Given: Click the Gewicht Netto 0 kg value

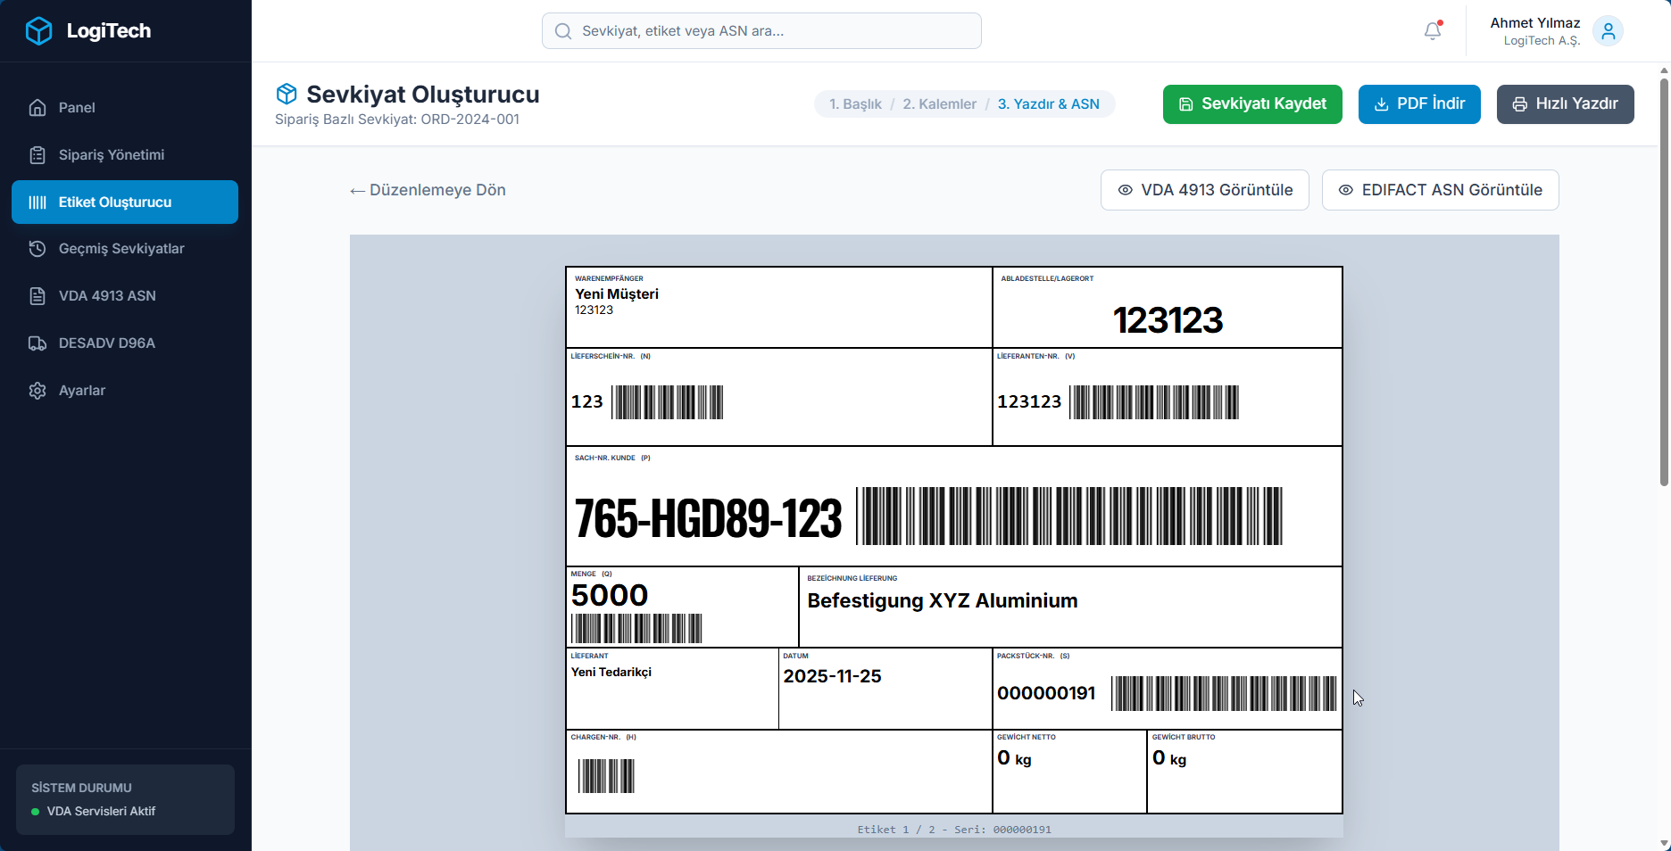Looking at the screenshot, I should pyautogui.click(x=1014, y=758).
